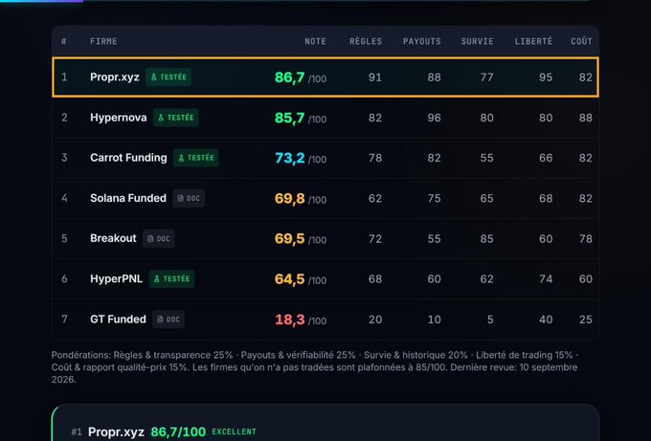Open the Hypernova firm name

coord(119,118)
